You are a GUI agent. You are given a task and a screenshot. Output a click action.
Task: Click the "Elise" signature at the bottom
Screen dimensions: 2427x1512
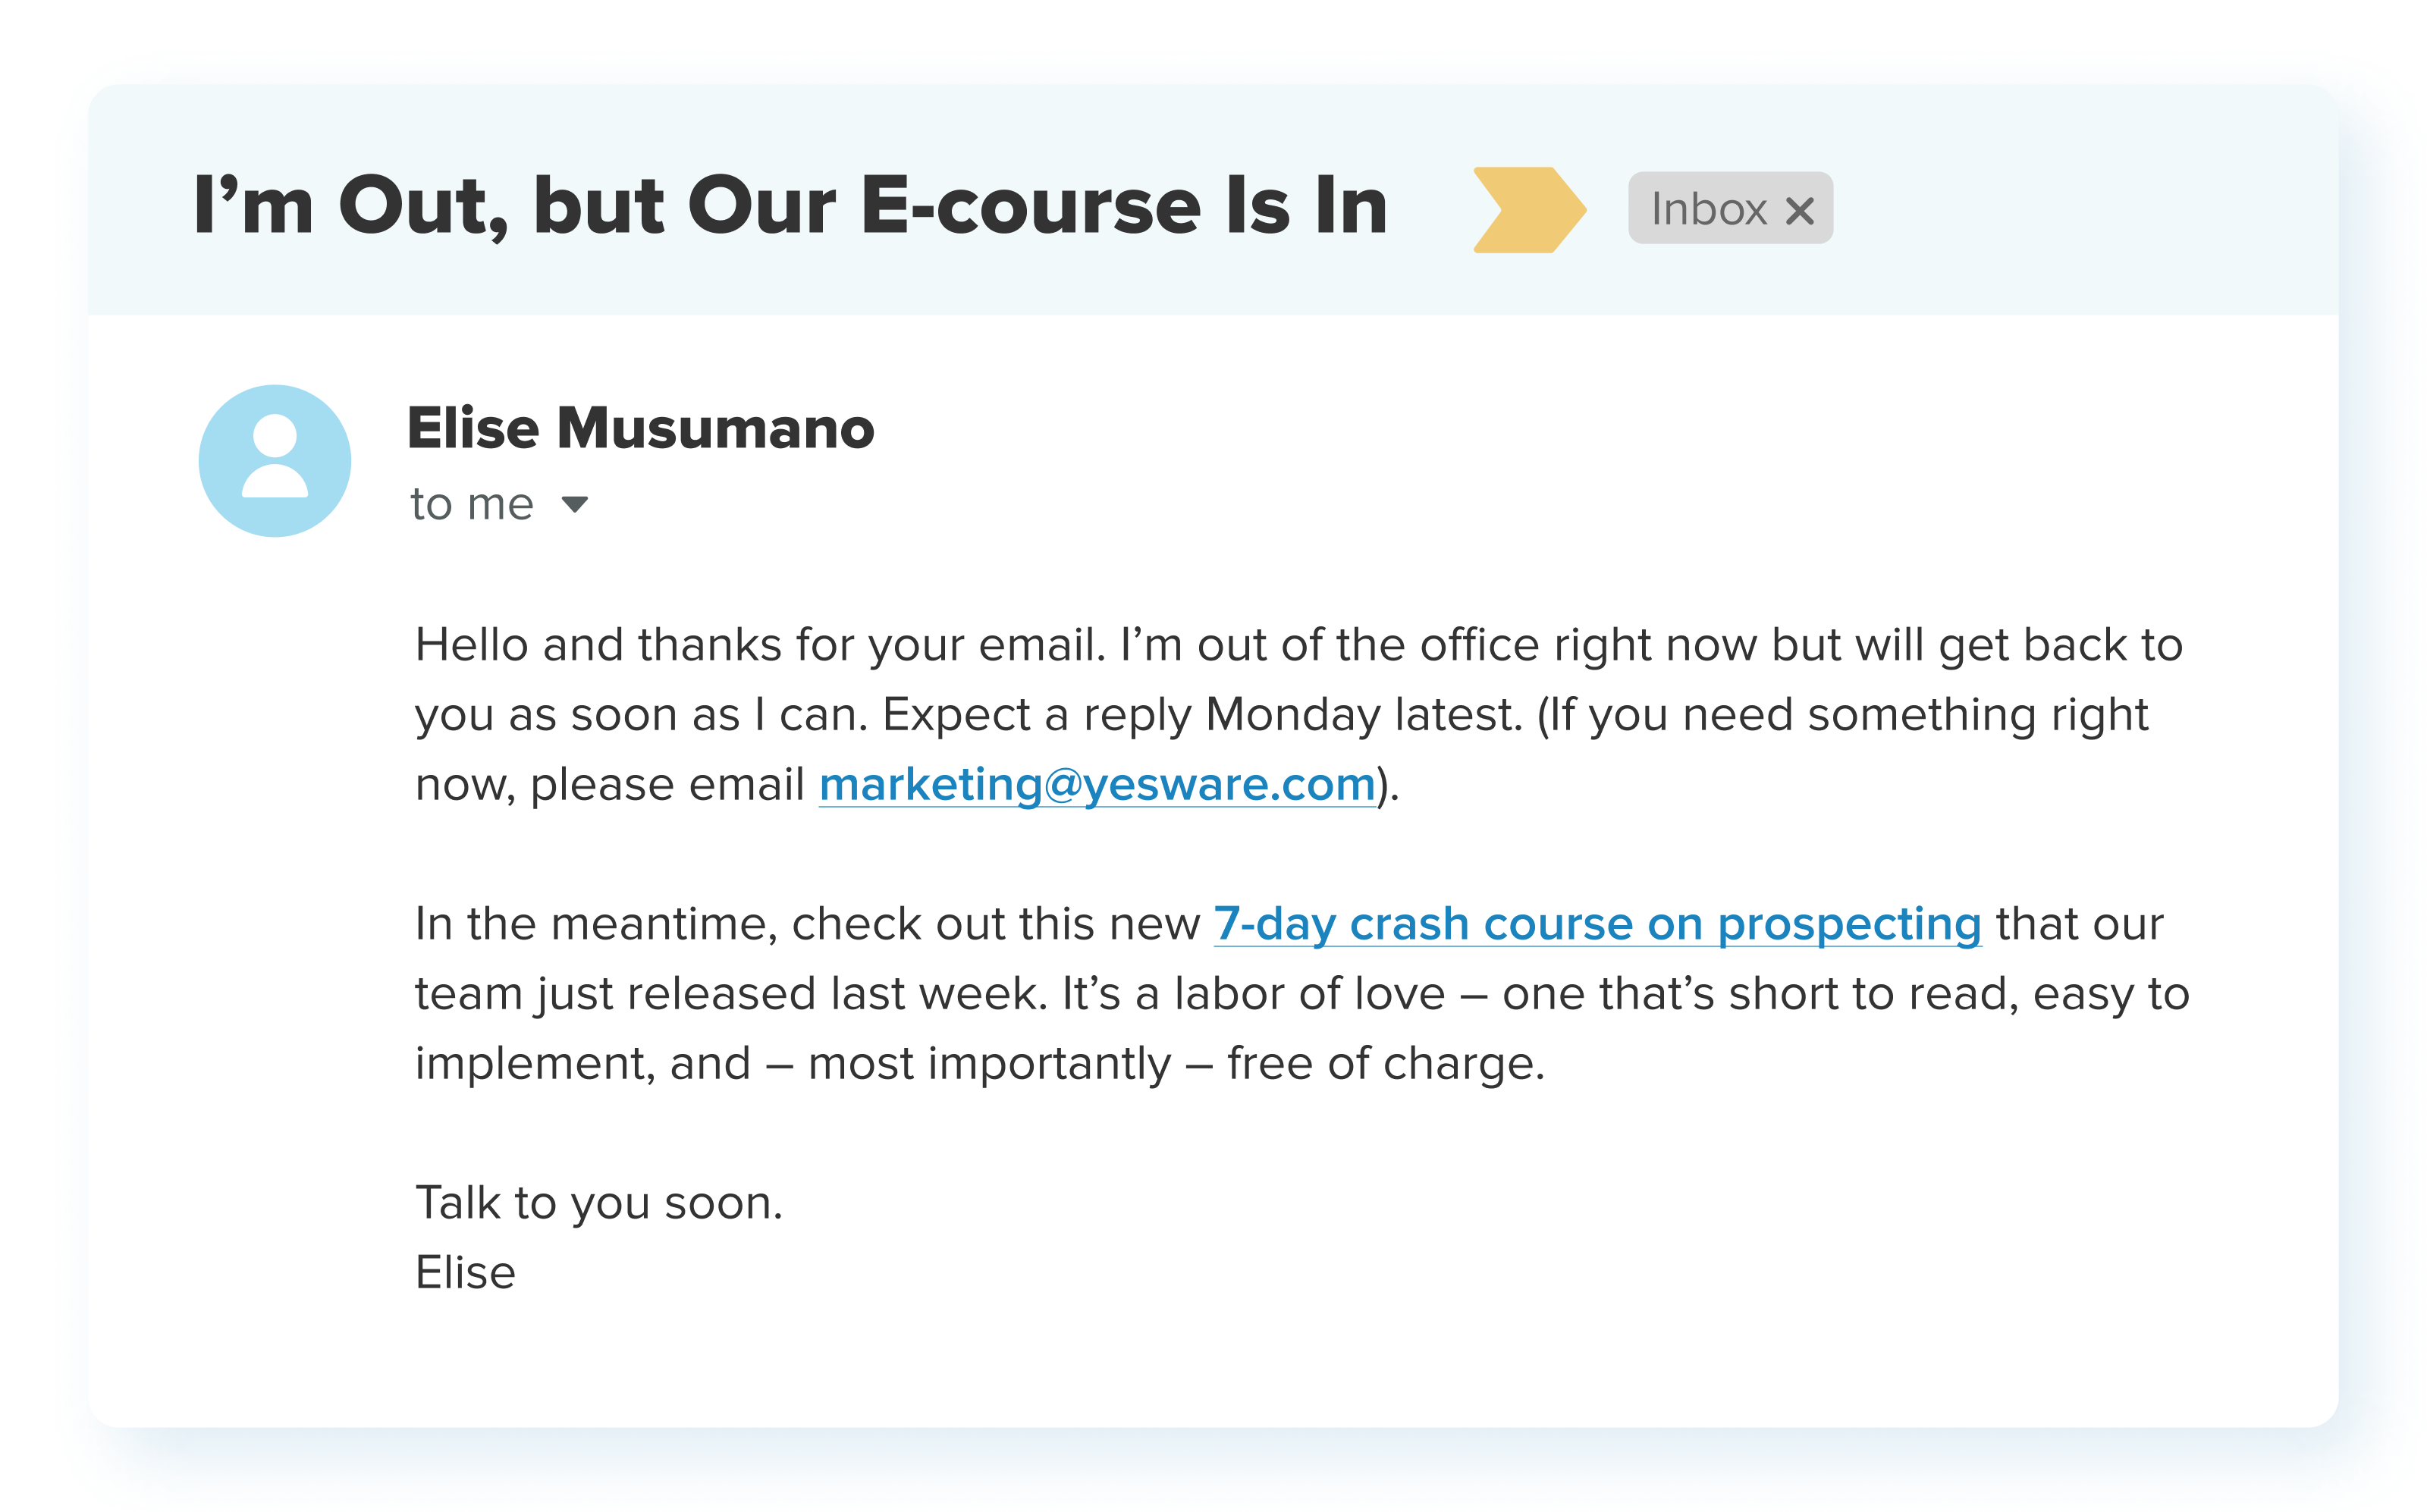[465, 1273]
